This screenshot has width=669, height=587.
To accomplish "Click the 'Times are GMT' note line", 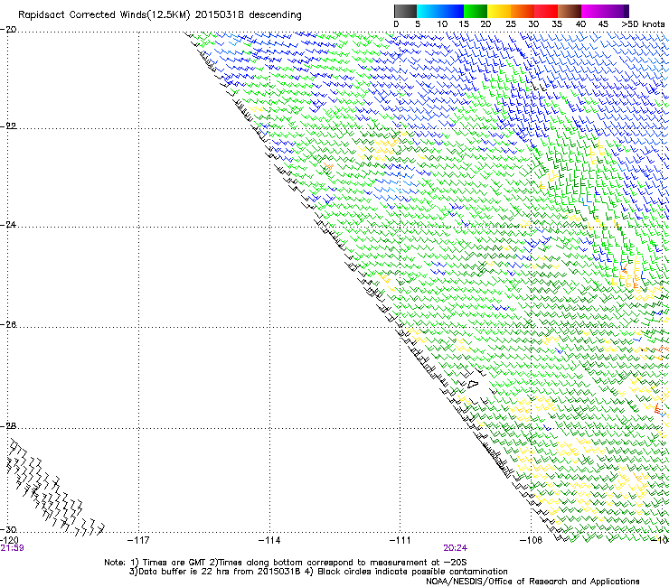I will (286, 563).
